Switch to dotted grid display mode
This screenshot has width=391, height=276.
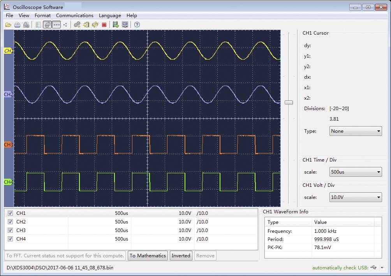point(57,25)
